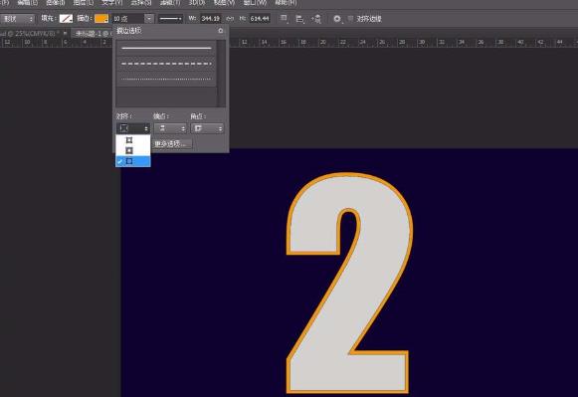Click the 更多选项... button

point(172,143)
